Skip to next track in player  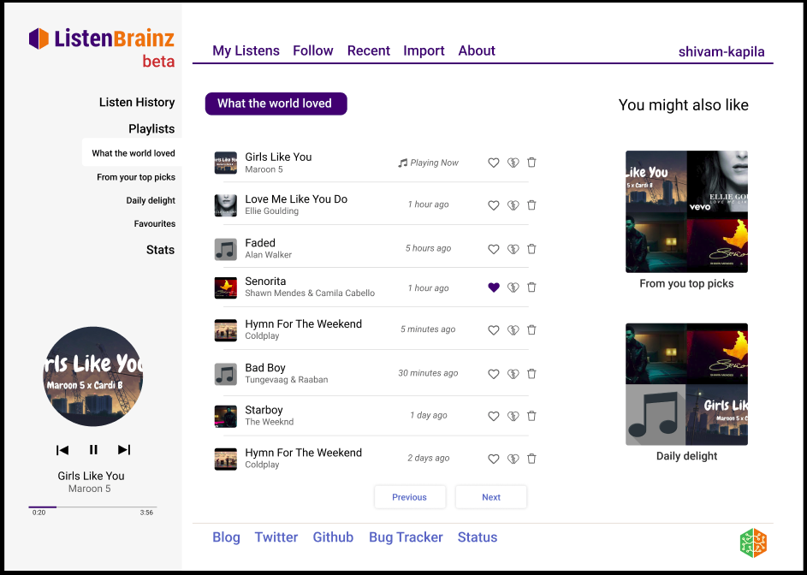click(124, 450)
